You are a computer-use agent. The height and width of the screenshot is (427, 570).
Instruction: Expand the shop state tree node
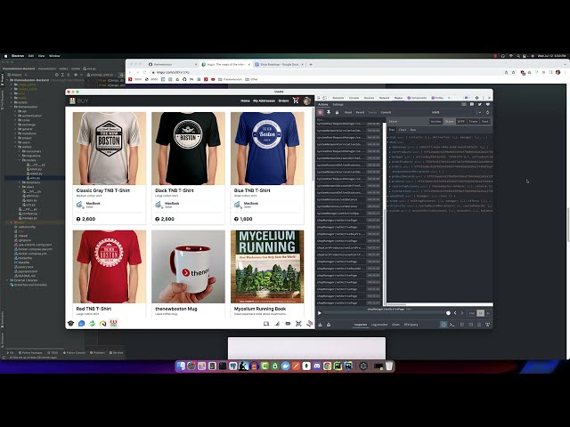point(388,142)
